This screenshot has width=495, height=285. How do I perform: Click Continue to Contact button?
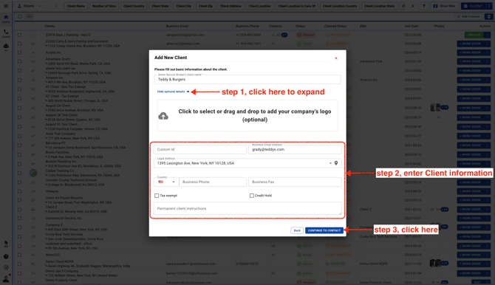[324, 230]
